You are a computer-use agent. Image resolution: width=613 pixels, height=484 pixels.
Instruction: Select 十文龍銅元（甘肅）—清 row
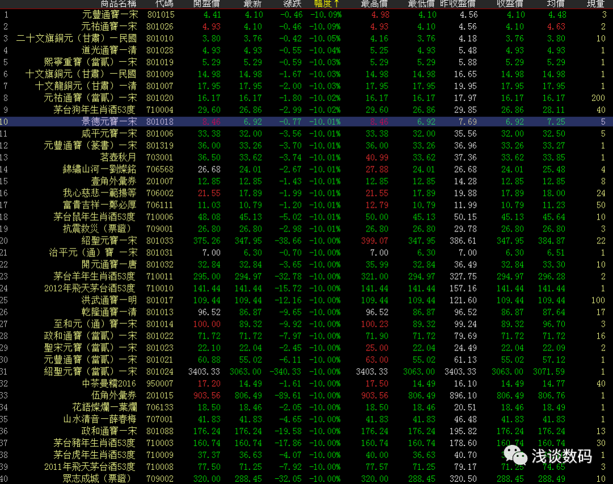pyautogui.click(x=306, y=86)
